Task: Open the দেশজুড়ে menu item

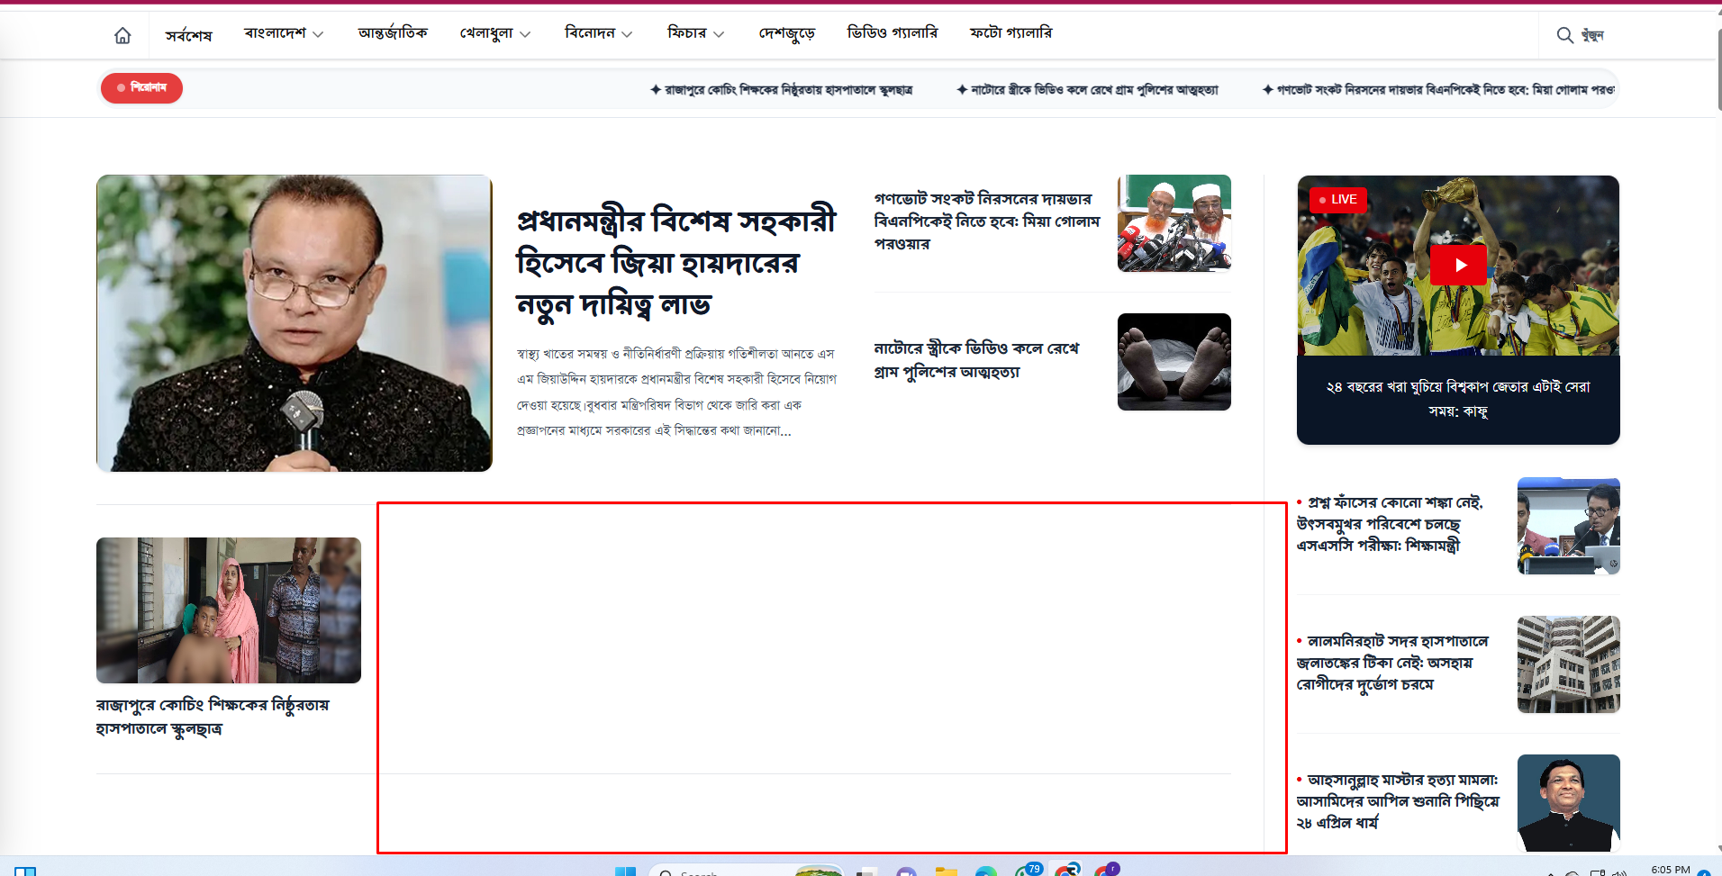Action: coord(786,33)
